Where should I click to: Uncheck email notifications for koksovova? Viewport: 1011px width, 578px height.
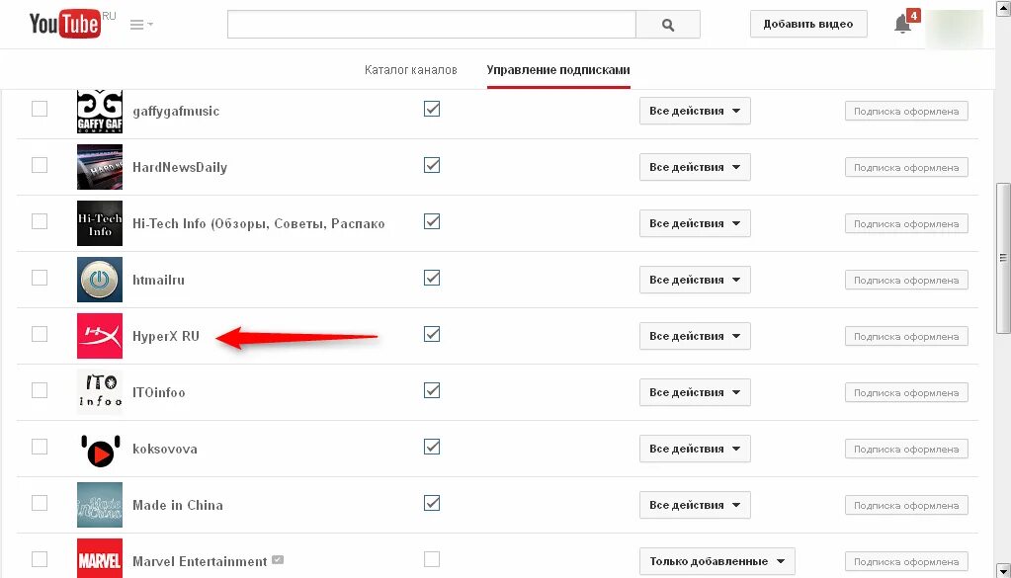tap(432, 447)
